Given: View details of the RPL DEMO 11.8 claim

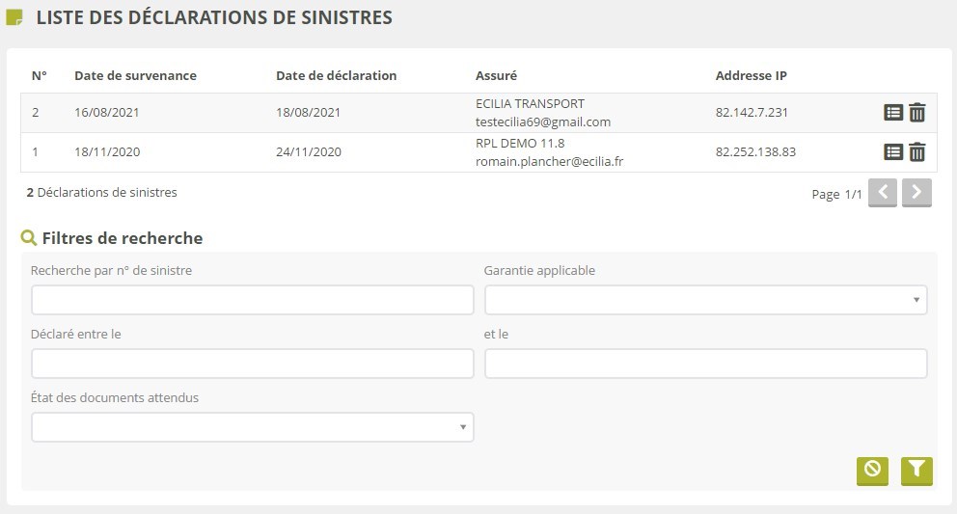Looking at the screenshot, I should [893, 152].
